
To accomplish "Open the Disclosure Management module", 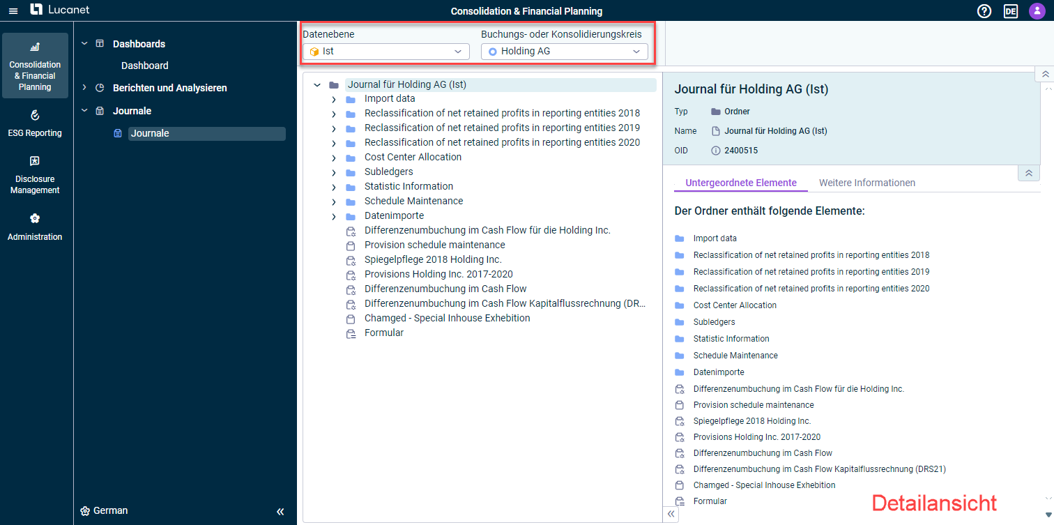I will coord(35,175).
